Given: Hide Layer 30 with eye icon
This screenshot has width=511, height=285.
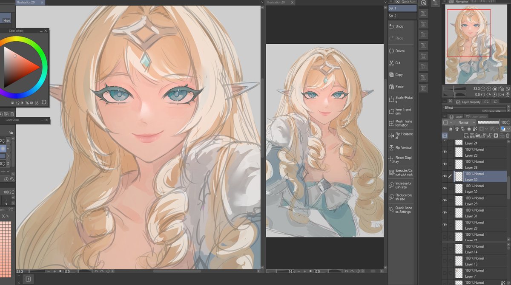Looking at the screenshot, I should pos(445,176).
